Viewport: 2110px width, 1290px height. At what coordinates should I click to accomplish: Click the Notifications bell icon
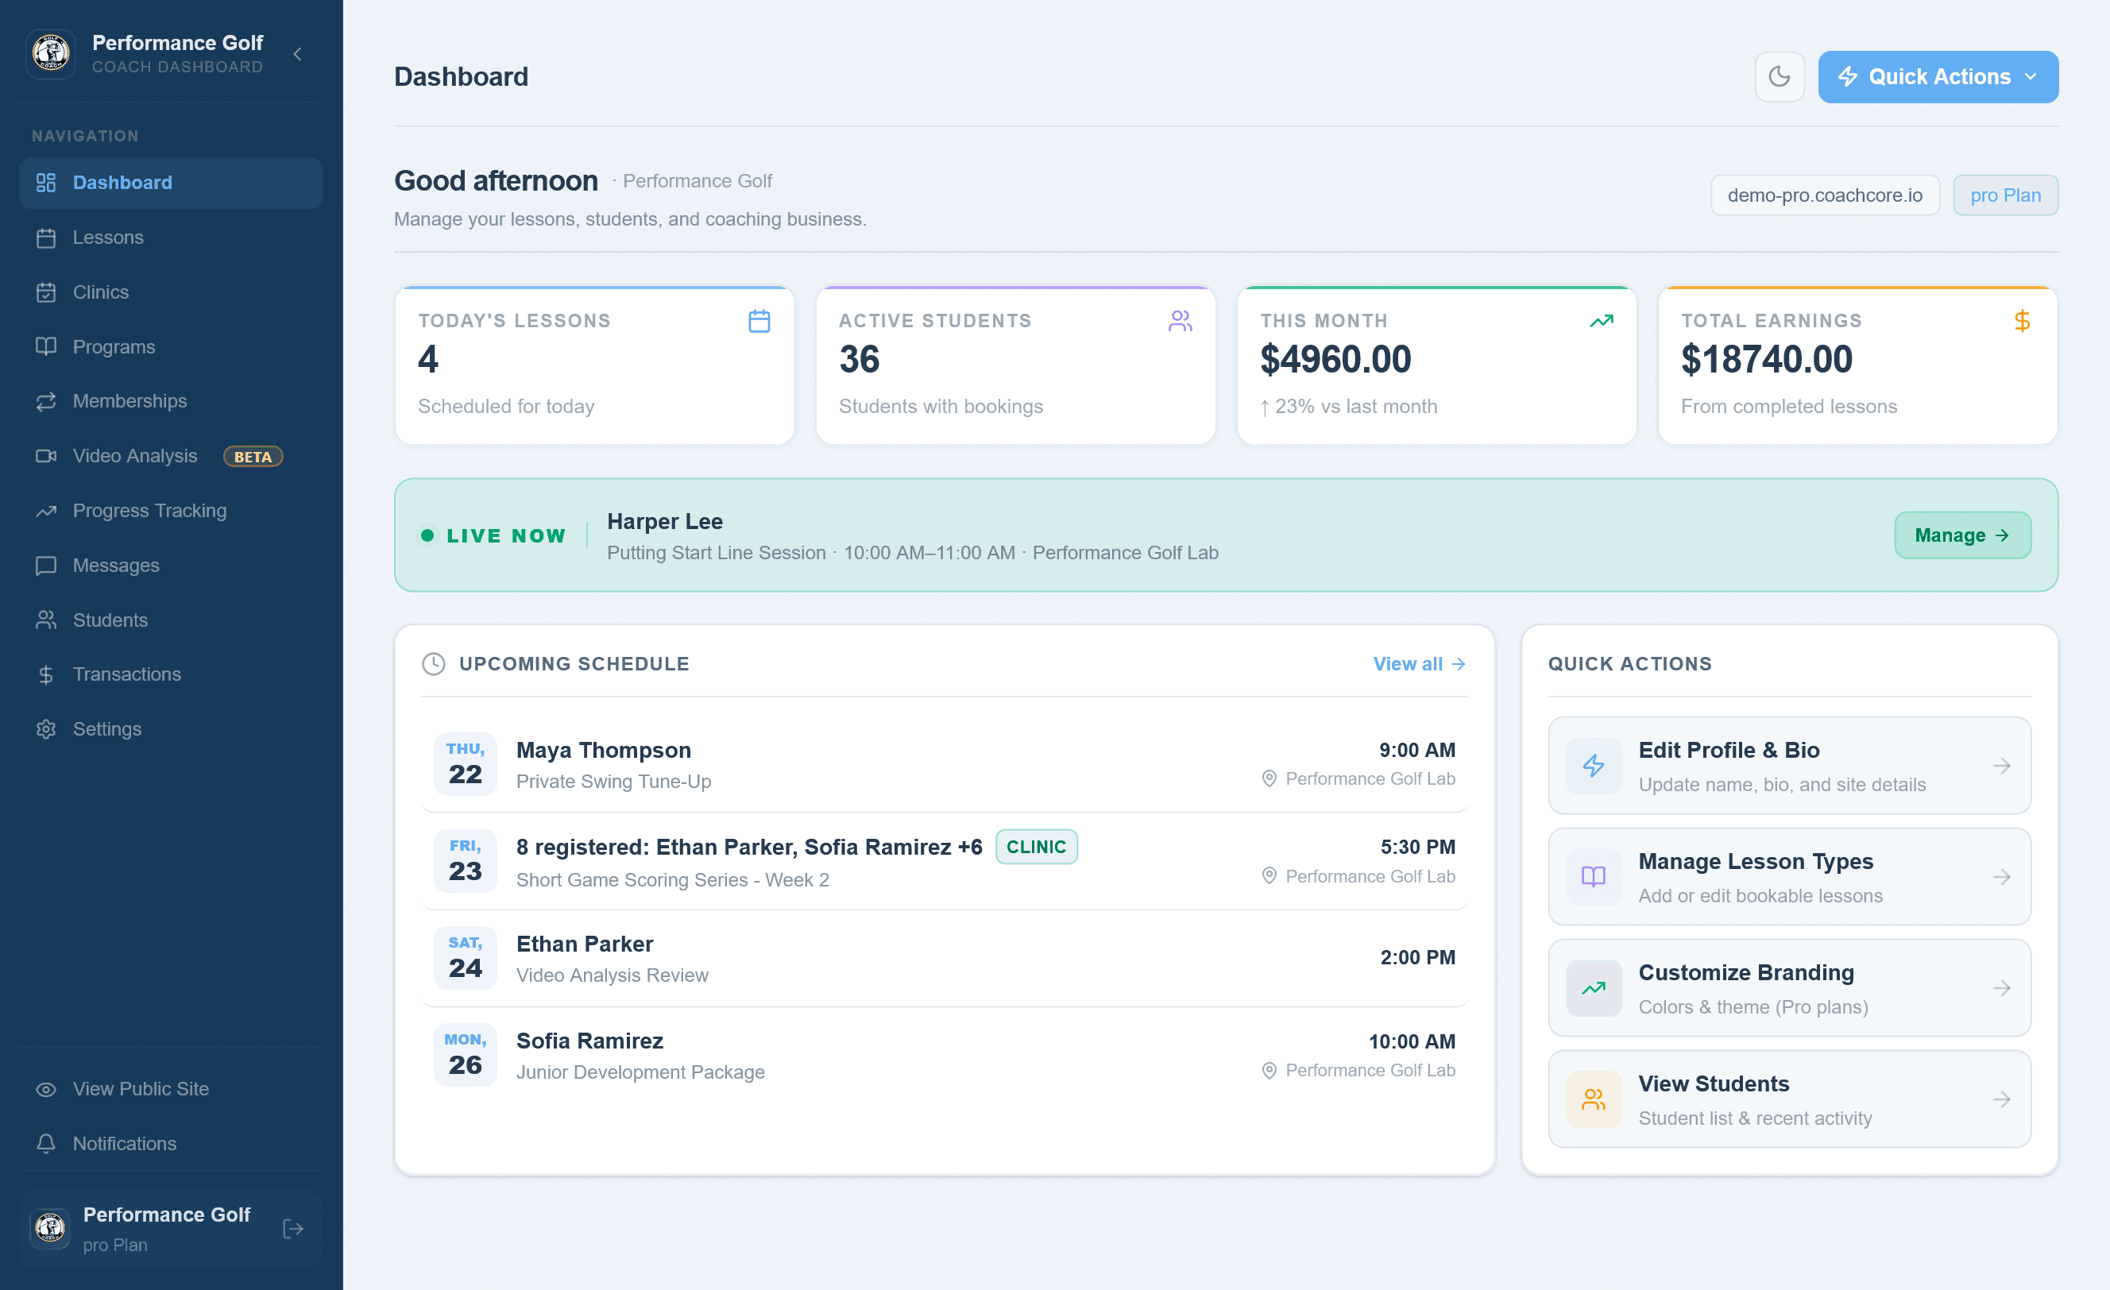[46, 1144]
